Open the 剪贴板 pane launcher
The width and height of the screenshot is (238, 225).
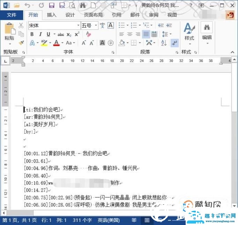pyautogui.click(x=23, y=52)
